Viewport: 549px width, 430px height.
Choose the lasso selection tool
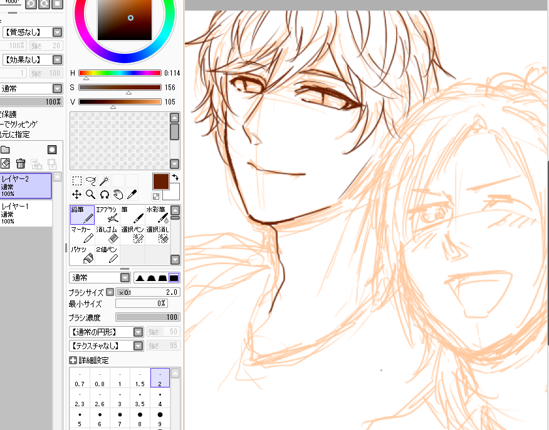(x=91, y=181)
